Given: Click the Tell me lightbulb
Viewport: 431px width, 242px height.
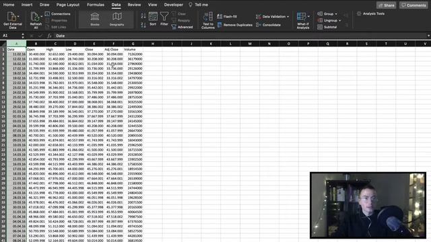Looking at the screenshot, I should click(x=190, y=5).
